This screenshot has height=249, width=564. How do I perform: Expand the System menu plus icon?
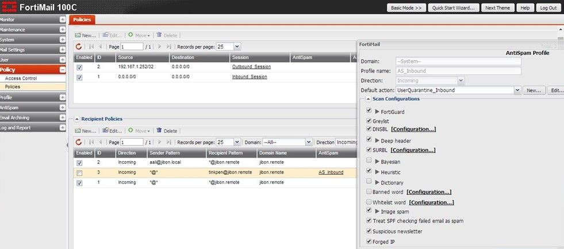[63, 40]
